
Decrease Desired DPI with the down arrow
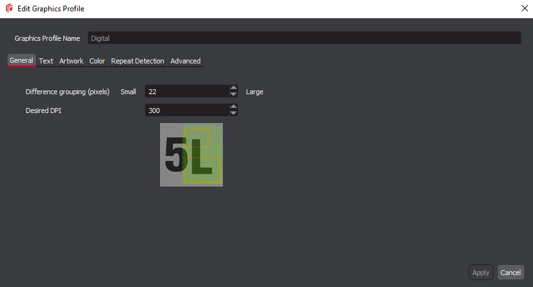234,114
